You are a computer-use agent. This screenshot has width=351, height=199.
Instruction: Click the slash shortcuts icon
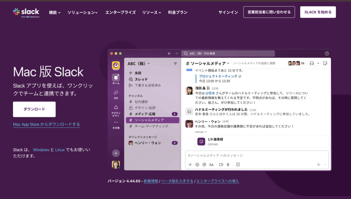point(238,164)
